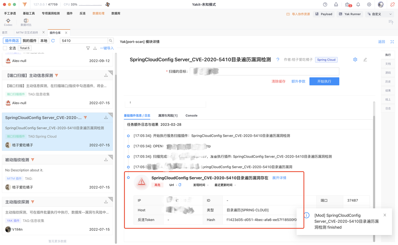This screenshot has width=398, height=245.
Task: Click 一键导入 to import all
Action: pos(107,48)
